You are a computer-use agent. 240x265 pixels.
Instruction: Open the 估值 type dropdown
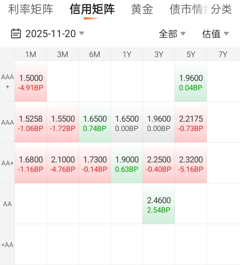[x=215, y=34]
